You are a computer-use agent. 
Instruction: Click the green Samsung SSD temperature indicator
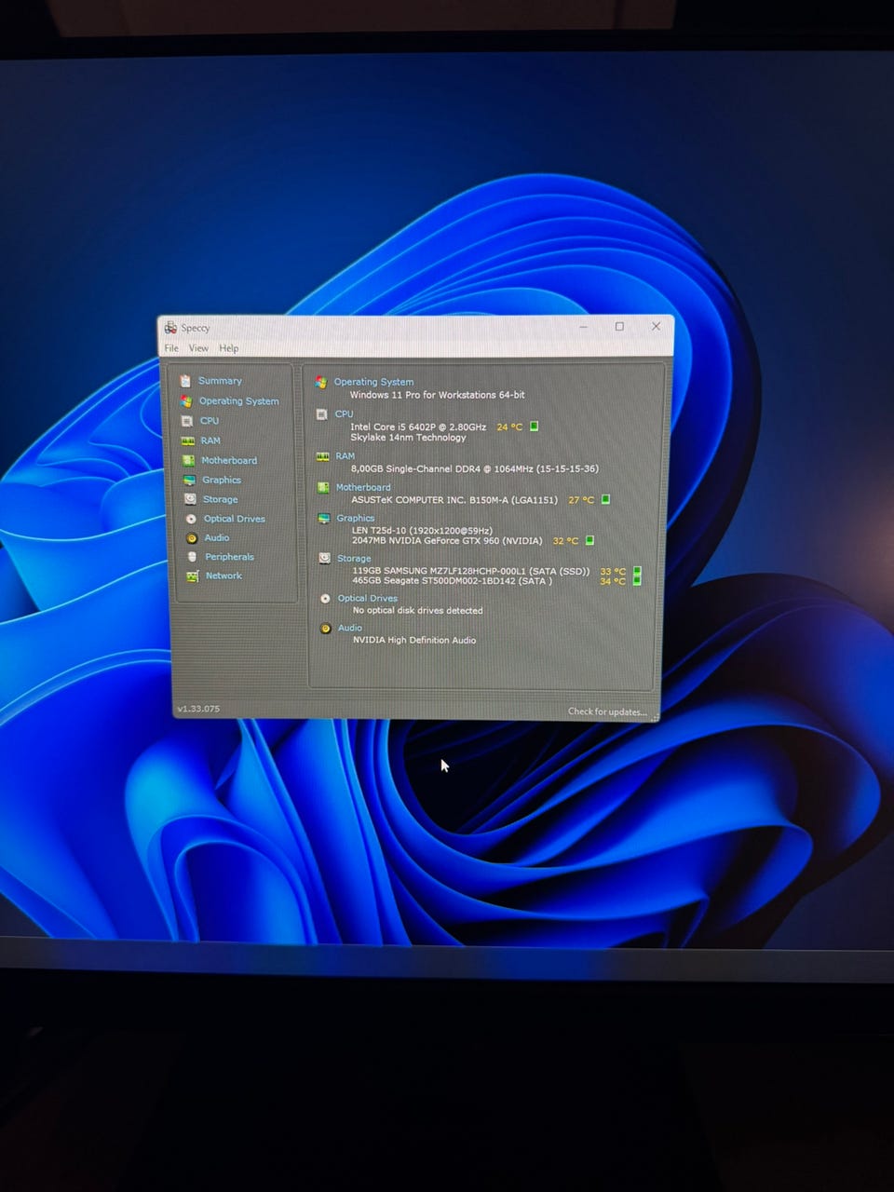[637, 571]
